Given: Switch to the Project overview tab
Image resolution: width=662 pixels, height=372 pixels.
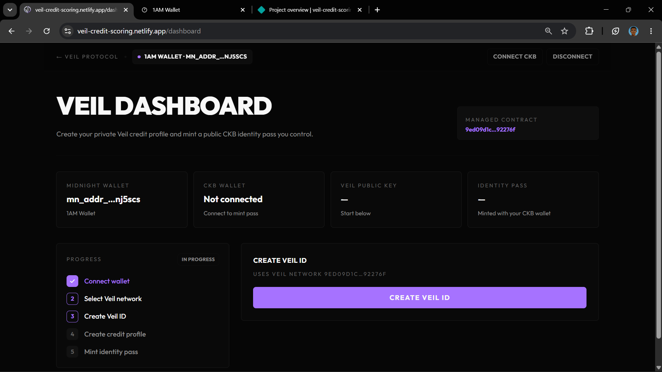Looking at the screenshot, I should [x=310, y=10].
